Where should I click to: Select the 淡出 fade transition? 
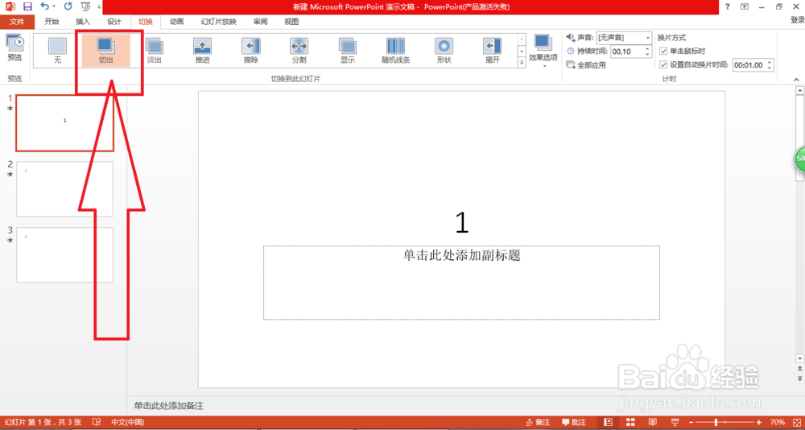click(154, 51)
